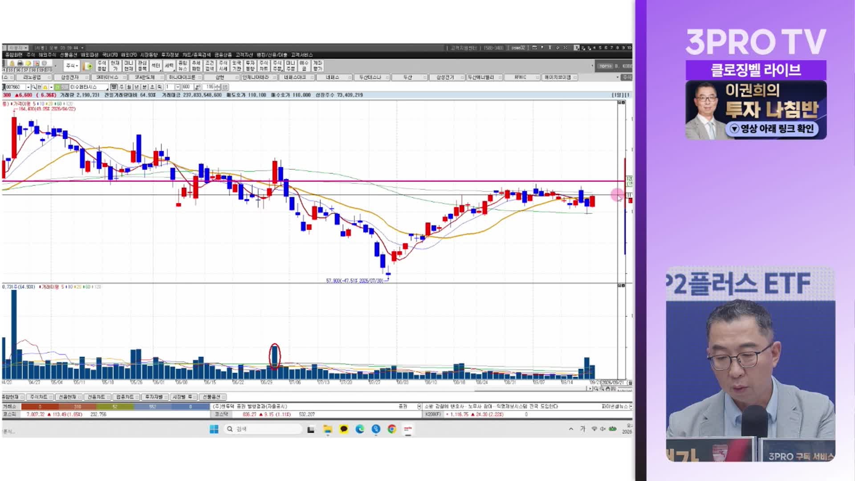This screenshot has height=481, width=855.
Task: Click in the 600 candle-count field
Action: [x=187, y=87]
